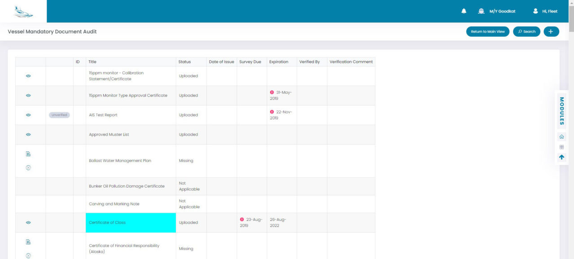Open the eye icon for Approved Muster List
The width and height of the screenshot is (574, 259).
pos(28,134)
